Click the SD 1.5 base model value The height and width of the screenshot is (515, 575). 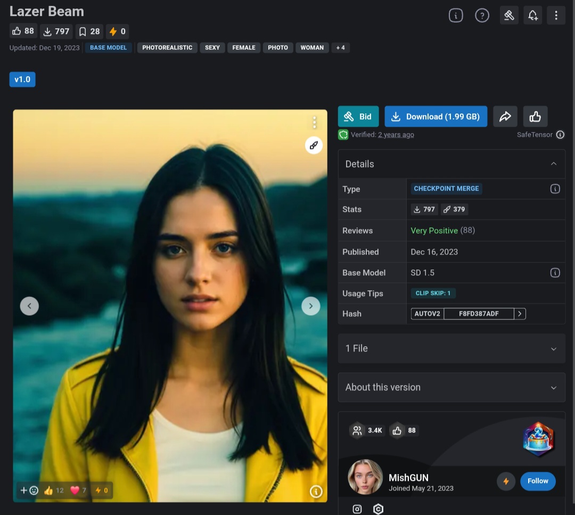(422, 273)
